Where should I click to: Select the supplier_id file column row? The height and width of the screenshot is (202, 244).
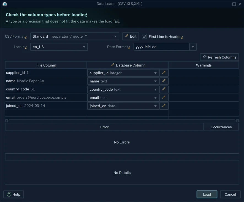[46, 73]
